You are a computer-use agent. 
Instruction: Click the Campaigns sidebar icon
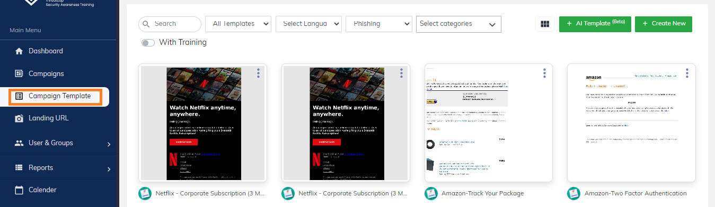point(19,73)
